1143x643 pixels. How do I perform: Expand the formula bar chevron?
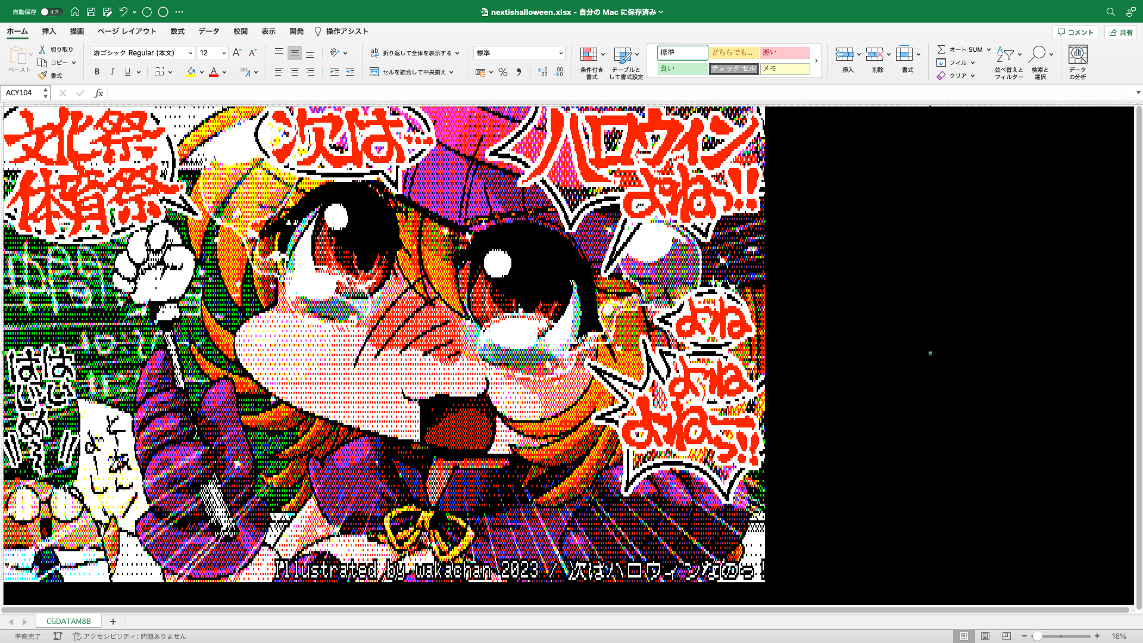click(1138, 93)
